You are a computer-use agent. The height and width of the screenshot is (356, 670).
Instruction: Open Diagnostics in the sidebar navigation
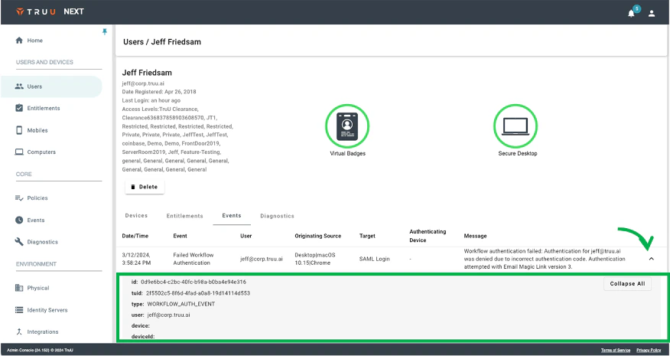click(42, 242)
